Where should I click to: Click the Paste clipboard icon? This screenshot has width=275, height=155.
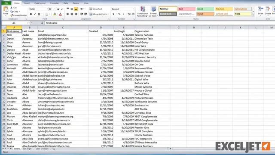[6, 9]
